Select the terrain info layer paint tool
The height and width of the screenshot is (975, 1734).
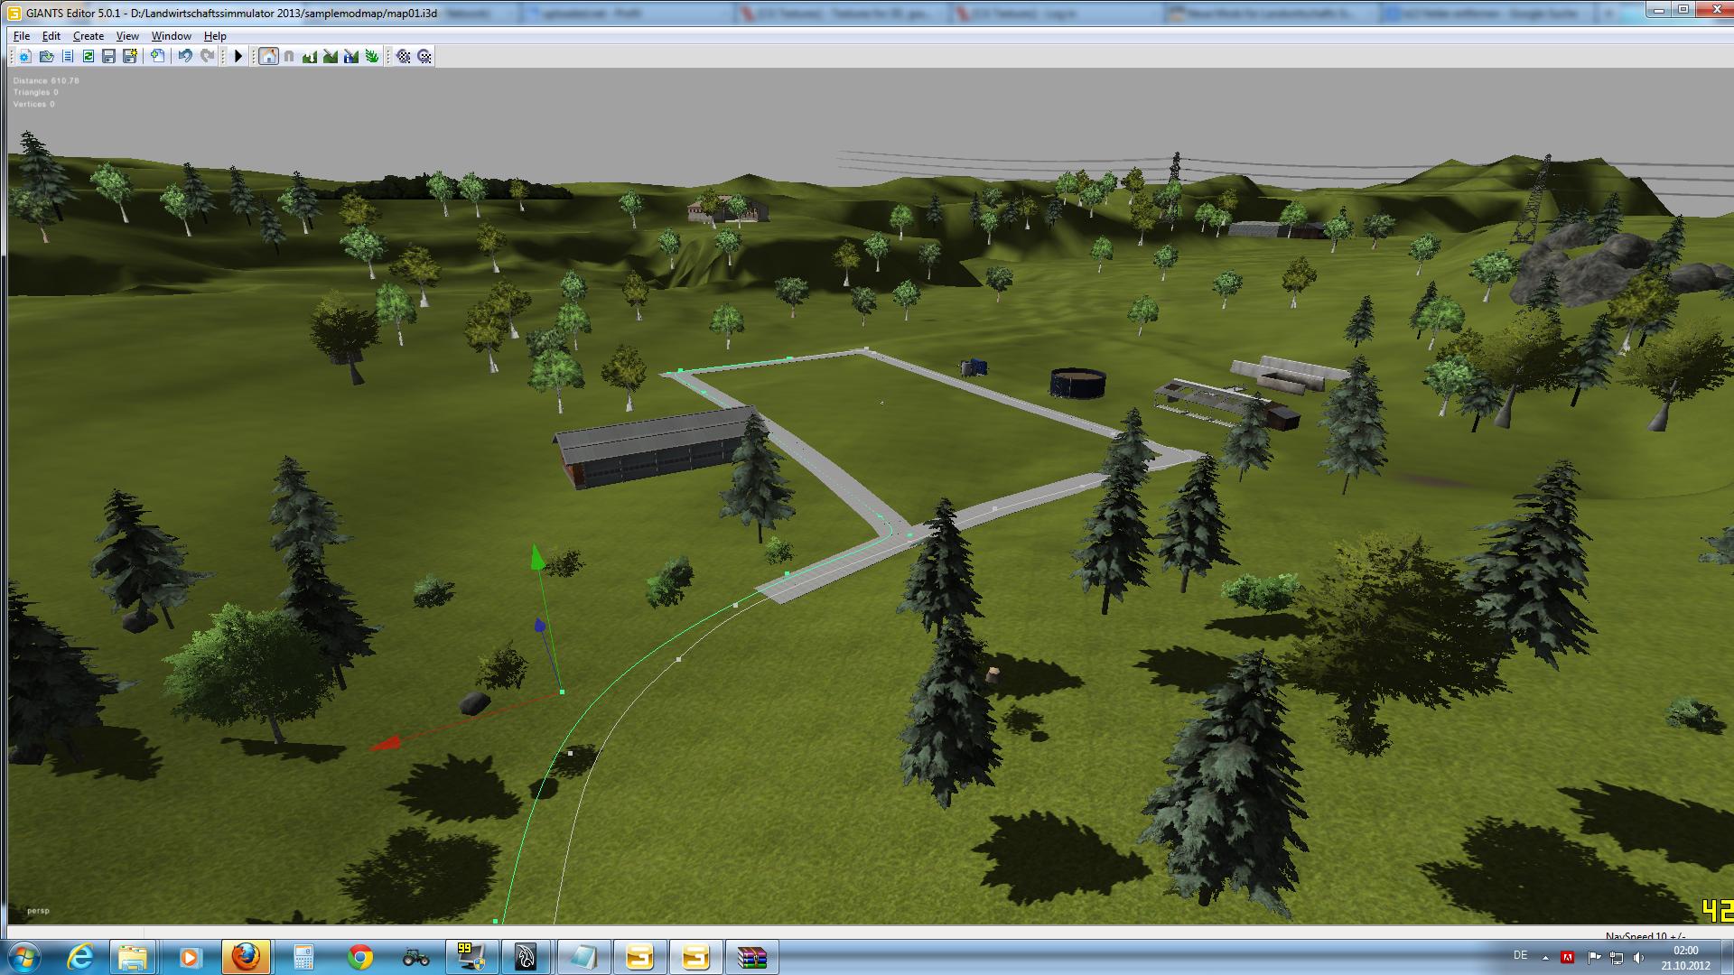[351, 56]
